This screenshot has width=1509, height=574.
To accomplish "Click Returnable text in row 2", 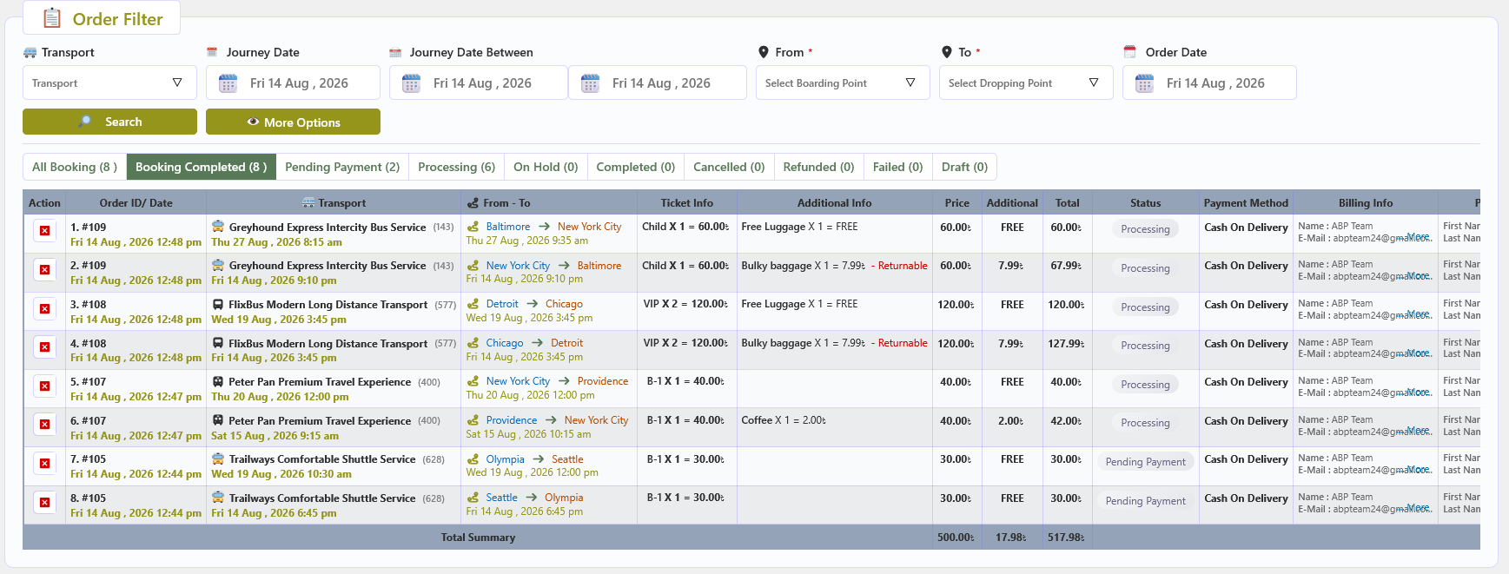I will pyautogui.click(x=903, y=266).
